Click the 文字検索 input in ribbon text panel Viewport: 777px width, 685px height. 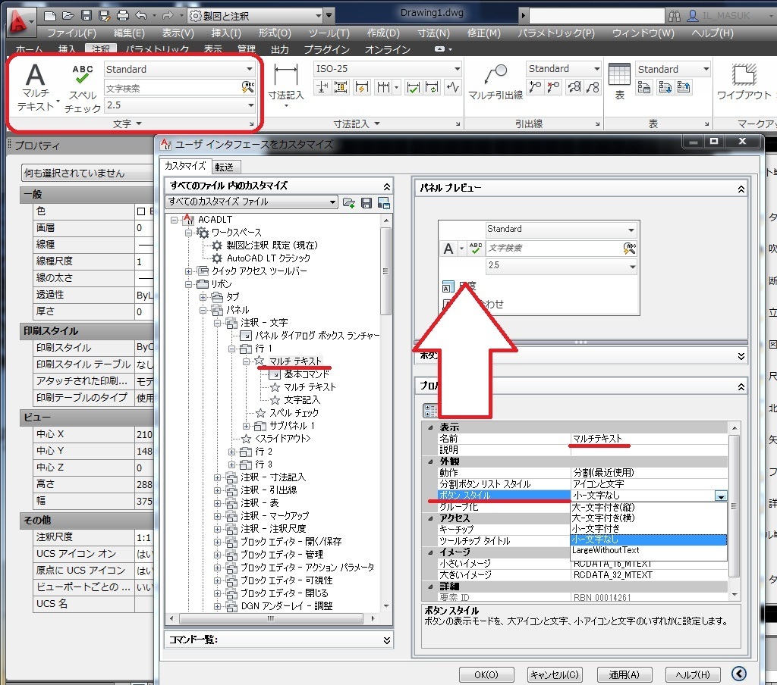click(172, 88)
